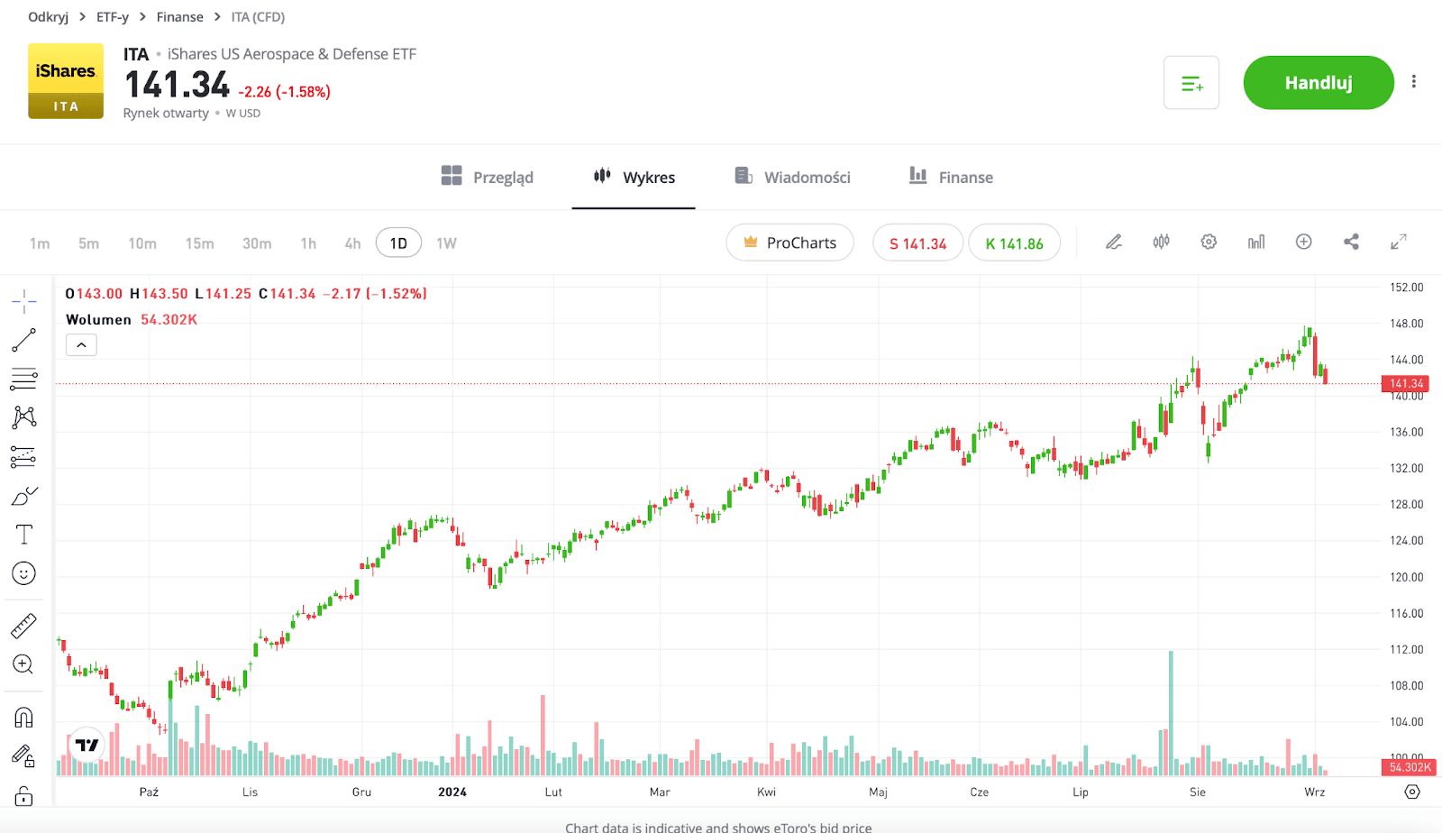Viewport: 1442px width, 833px height.
Task: Click the 2024 date label on time axis
Action: tap(452, 792)
